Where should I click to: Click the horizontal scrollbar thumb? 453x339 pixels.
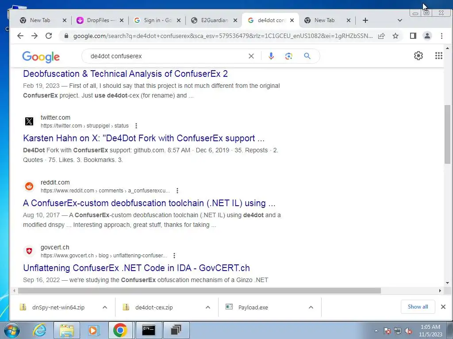click(x=200, y=290)
